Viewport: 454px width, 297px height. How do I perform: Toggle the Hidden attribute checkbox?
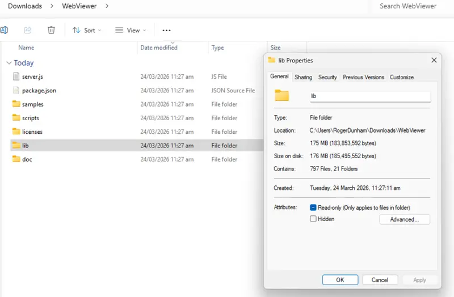(313, 219)
